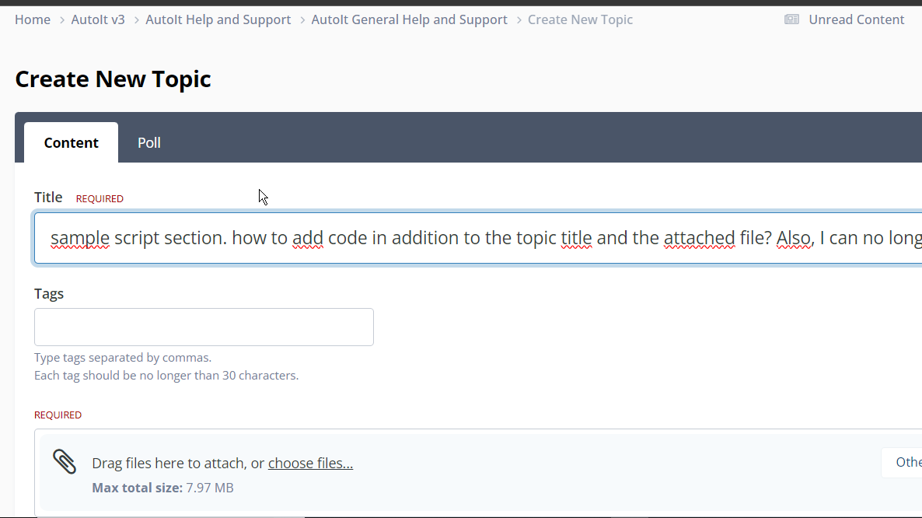The width and height of the screenshot is (922, 518).
Task: Navigate to AutoIt General Help and Support
Action: [409, 19]
